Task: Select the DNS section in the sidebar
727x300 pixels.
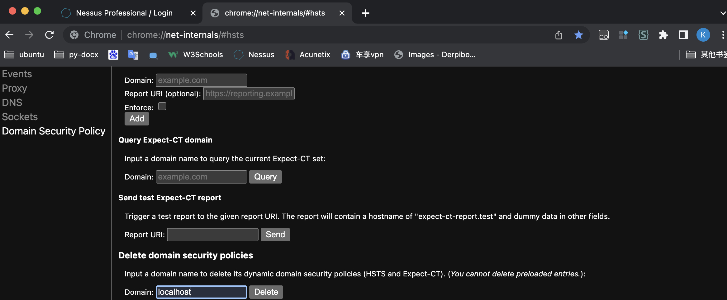Action: (x=12, y=102)
